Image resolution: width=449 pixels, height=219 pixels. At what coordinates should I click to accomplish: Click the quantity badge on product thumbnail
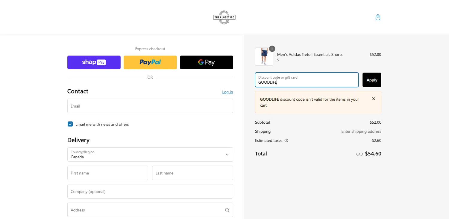pyautogui.click(x=272, y=49)
